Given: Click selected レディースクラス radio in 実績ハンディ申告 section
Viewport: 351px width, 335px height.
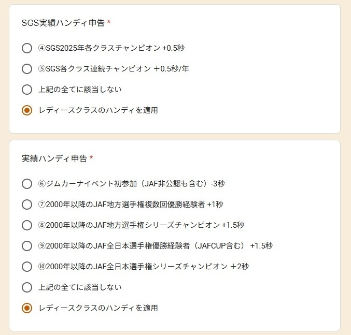Looking at the screenshot, I should pos(27,308).
